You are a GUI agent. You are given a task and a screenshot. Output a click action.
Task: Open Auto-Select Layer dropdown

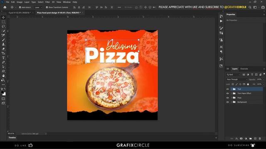pos(38,7)
